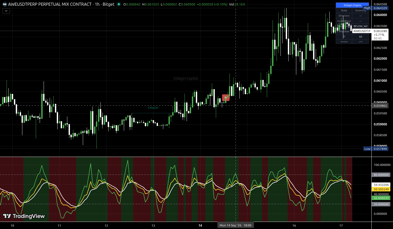Click the 20.000000 oversold level label
393x229 pixels.
coord(381,204)
